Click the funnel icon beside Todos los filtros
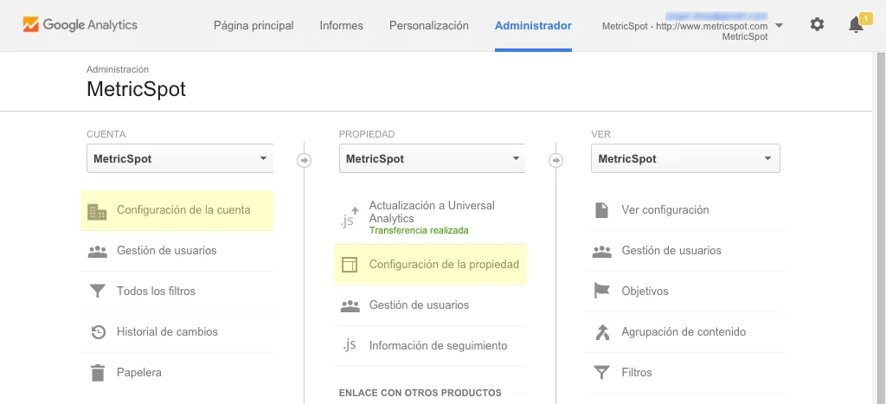 97,292
